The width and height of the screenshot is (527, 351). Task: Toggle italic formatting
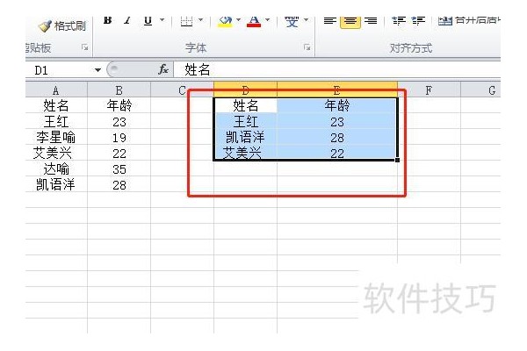(x=127, y=20)
